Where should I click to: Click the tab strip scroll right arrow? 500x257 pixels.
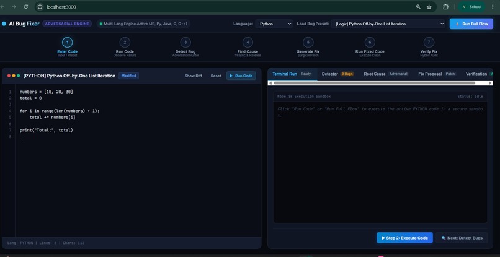click(x=491, y=83)
